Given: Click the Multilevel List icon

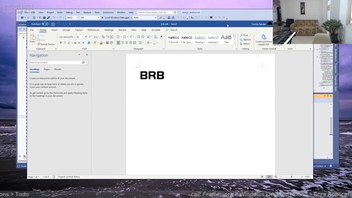Looking at the screenshot, I should [x=131, y=37].
